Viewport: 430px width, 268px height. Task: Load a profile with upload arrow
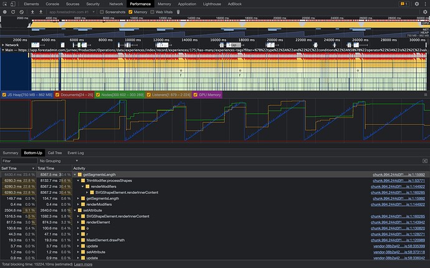point(32,12)
